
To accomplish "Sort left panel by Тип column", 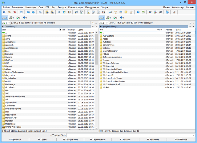I will 63,30.
